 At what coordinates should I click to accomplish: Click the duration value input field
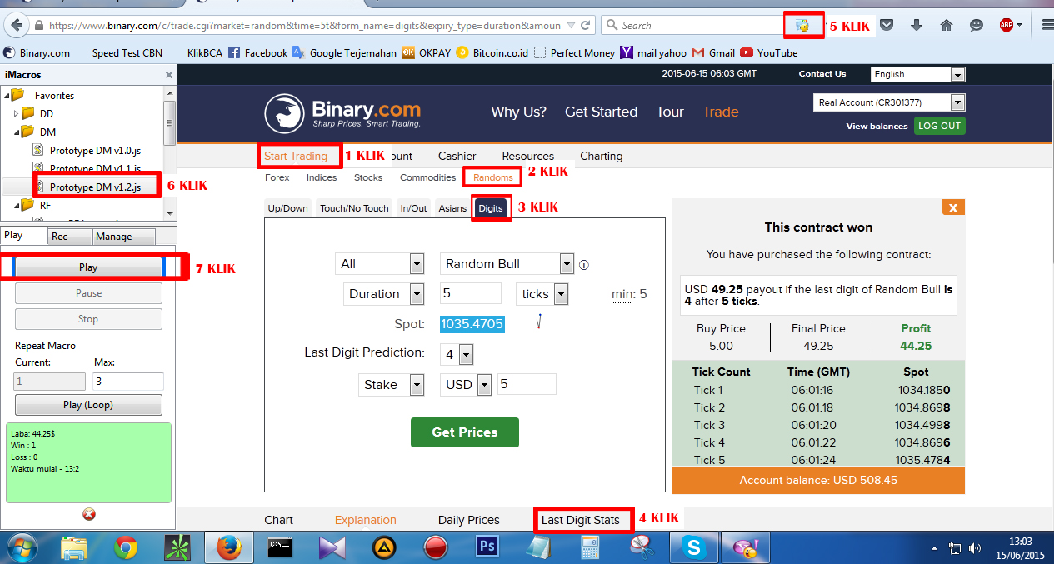(471, 293)
